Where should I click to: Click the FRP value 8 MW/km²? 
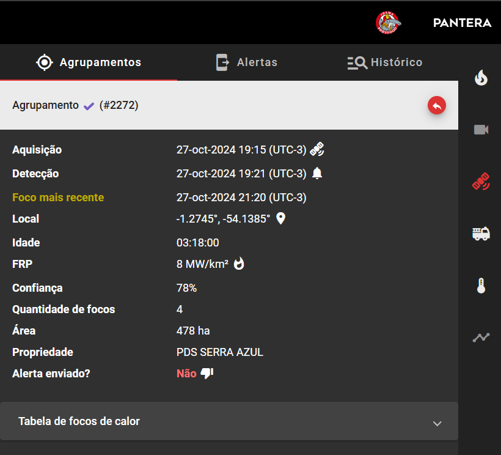point(203,264)
